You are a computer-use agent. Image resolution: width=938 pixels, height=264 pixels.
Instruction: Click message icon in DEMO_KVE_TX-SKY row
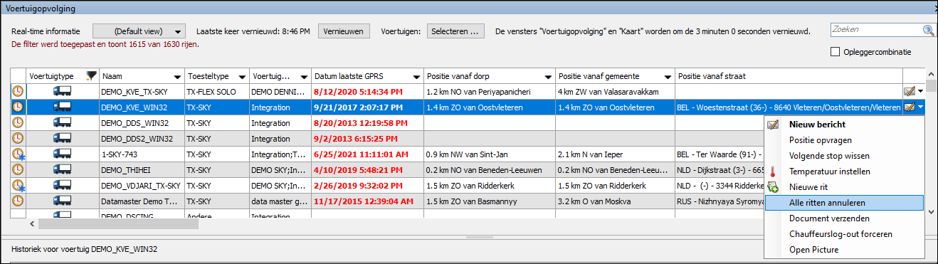[910, 91]
